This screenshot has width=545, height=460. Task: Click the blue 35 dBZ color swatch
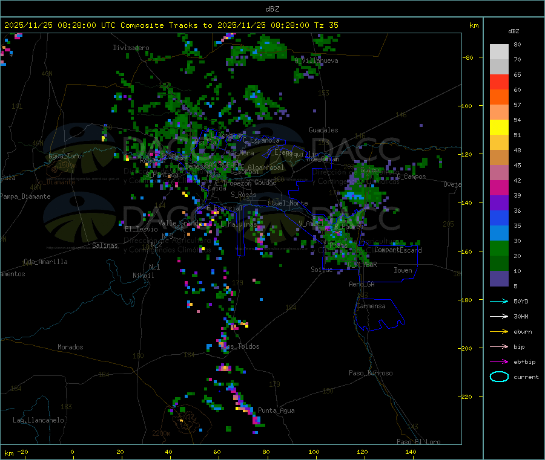(499, 218)
